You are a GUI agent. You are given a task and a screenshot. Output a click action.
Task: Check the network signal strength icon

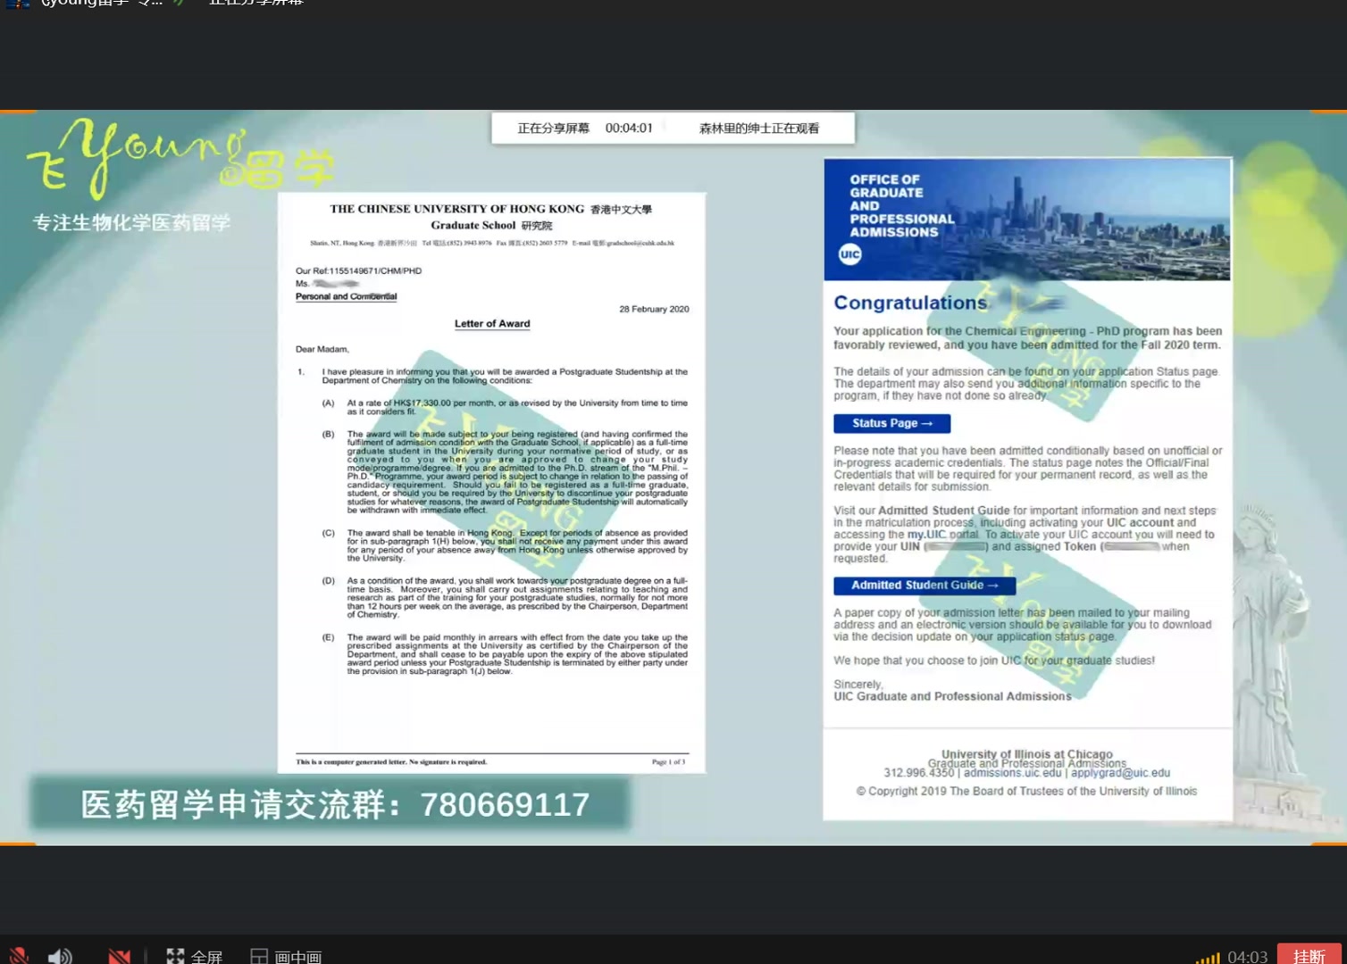(x=1207, y=958)
